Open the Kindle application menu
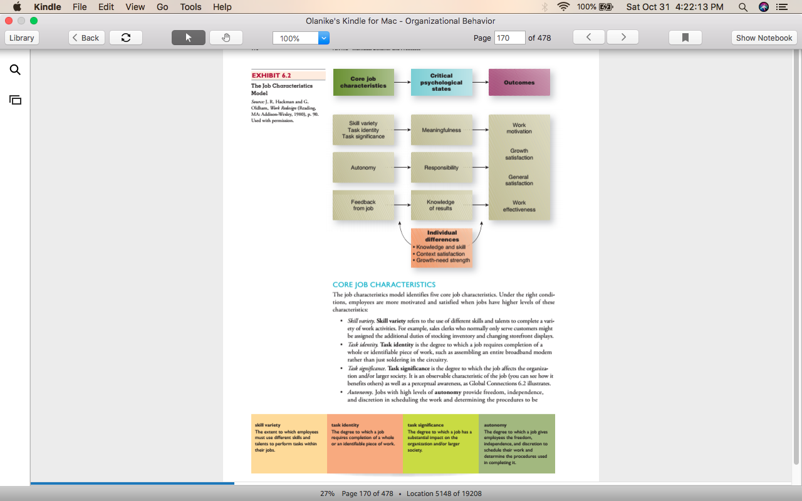The image size is (802, 501). 47,7
